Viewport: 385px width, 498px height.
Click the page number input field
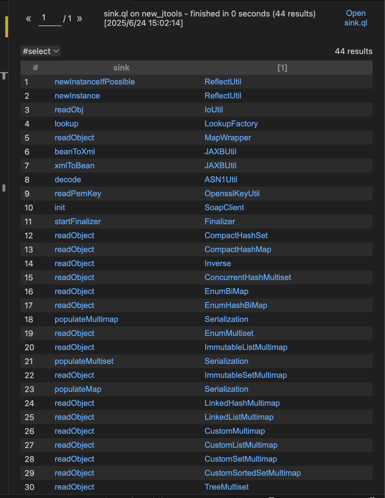[x=50, y=18]
